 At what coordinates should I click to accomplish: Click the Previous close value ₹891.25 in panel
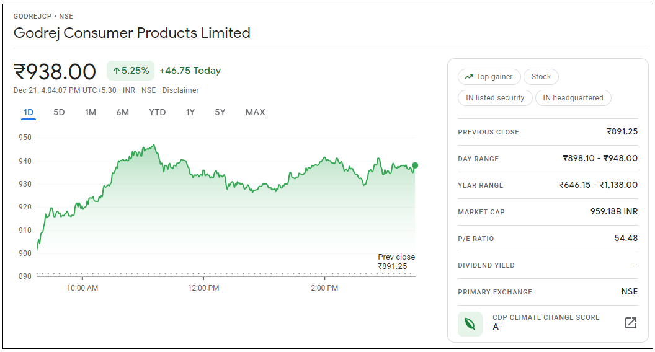(622, 131)
